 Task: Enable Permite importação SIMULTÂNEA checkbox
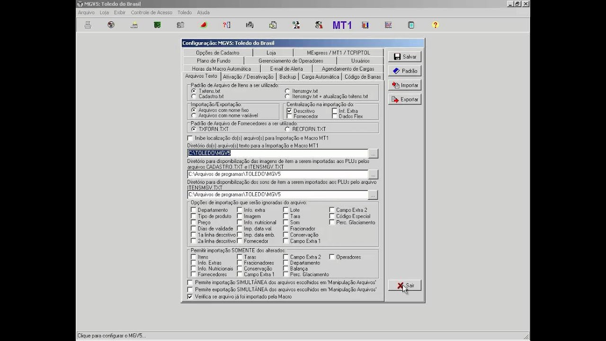pyautogui.click(x=190, y=282)
